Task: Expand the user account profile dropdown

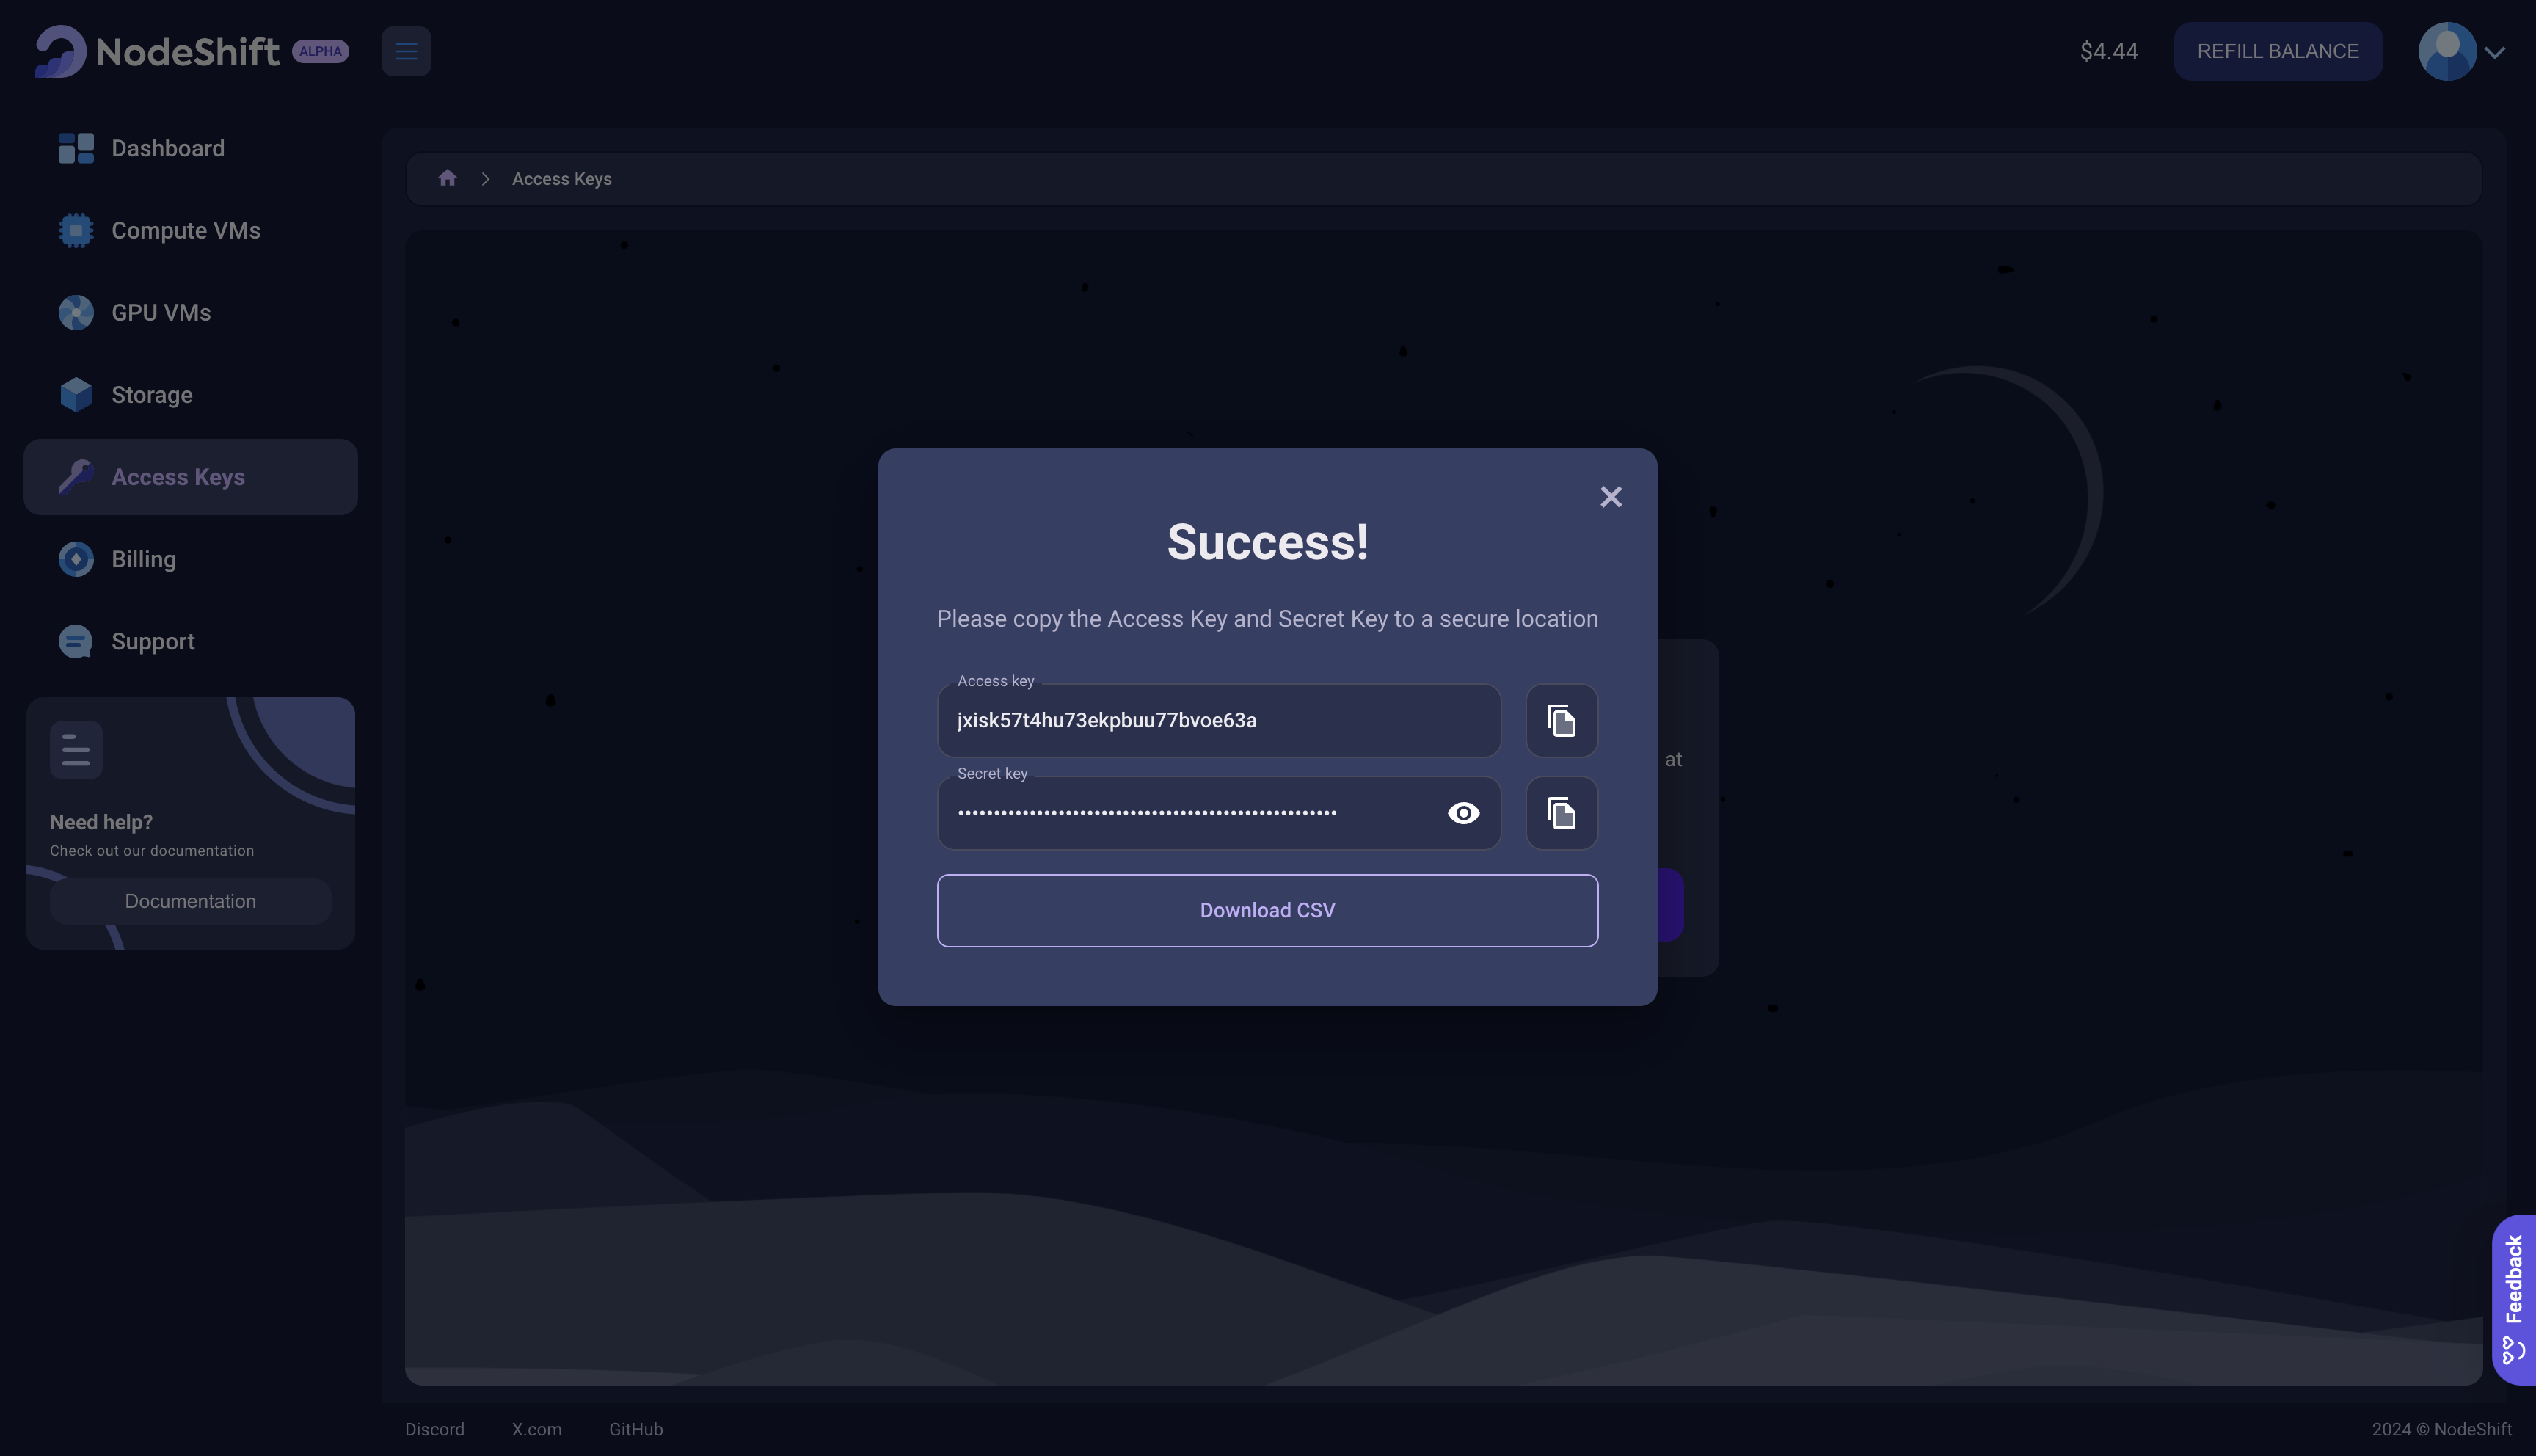Action: pyautogui.click(x=2463, y=51)
